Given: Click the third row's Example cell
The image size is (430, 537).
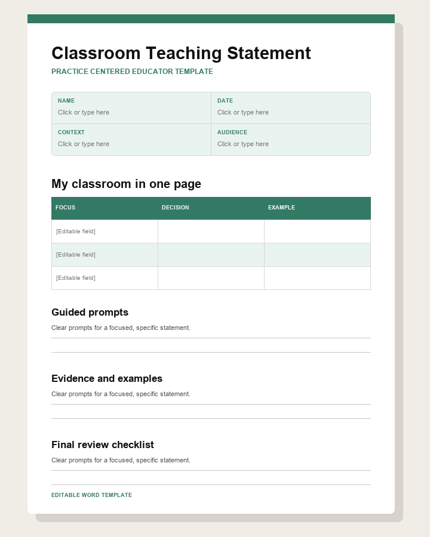Looking at the screenshot, I should click(317, 278).
